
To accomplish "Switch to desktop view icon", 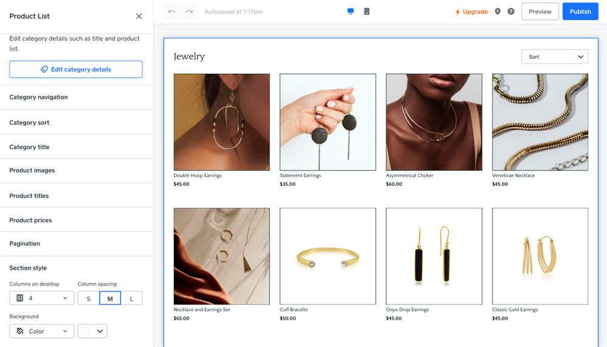I will tap(350, 12).
